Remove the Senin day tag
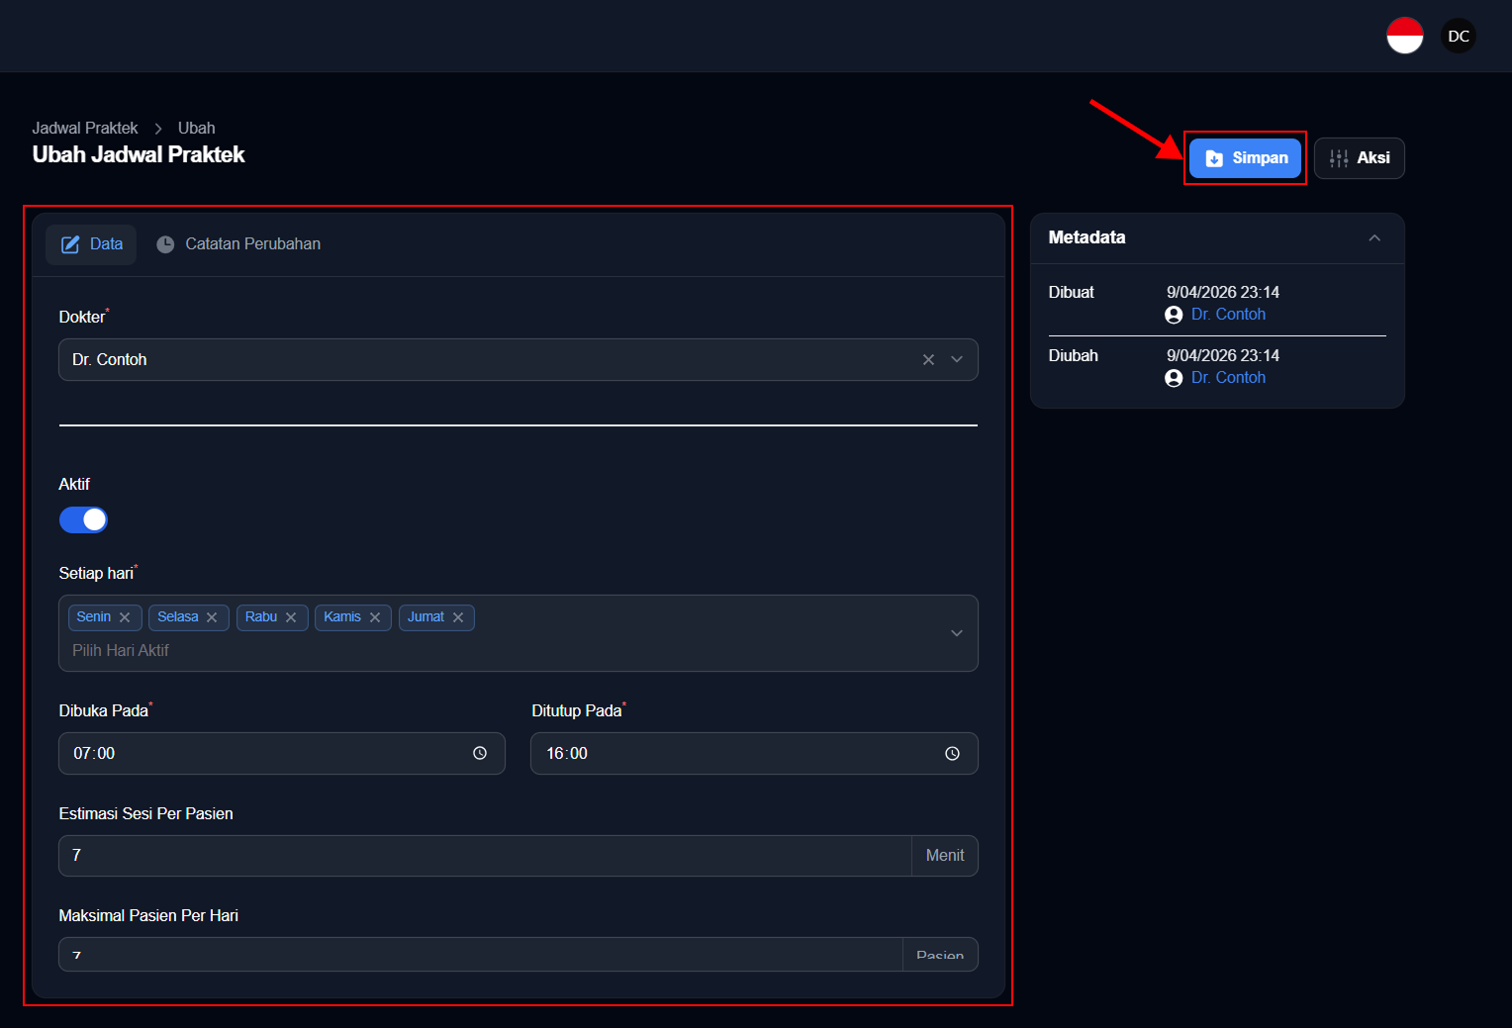Viewport: 1512px width, 1028px height. coord(125,617)
